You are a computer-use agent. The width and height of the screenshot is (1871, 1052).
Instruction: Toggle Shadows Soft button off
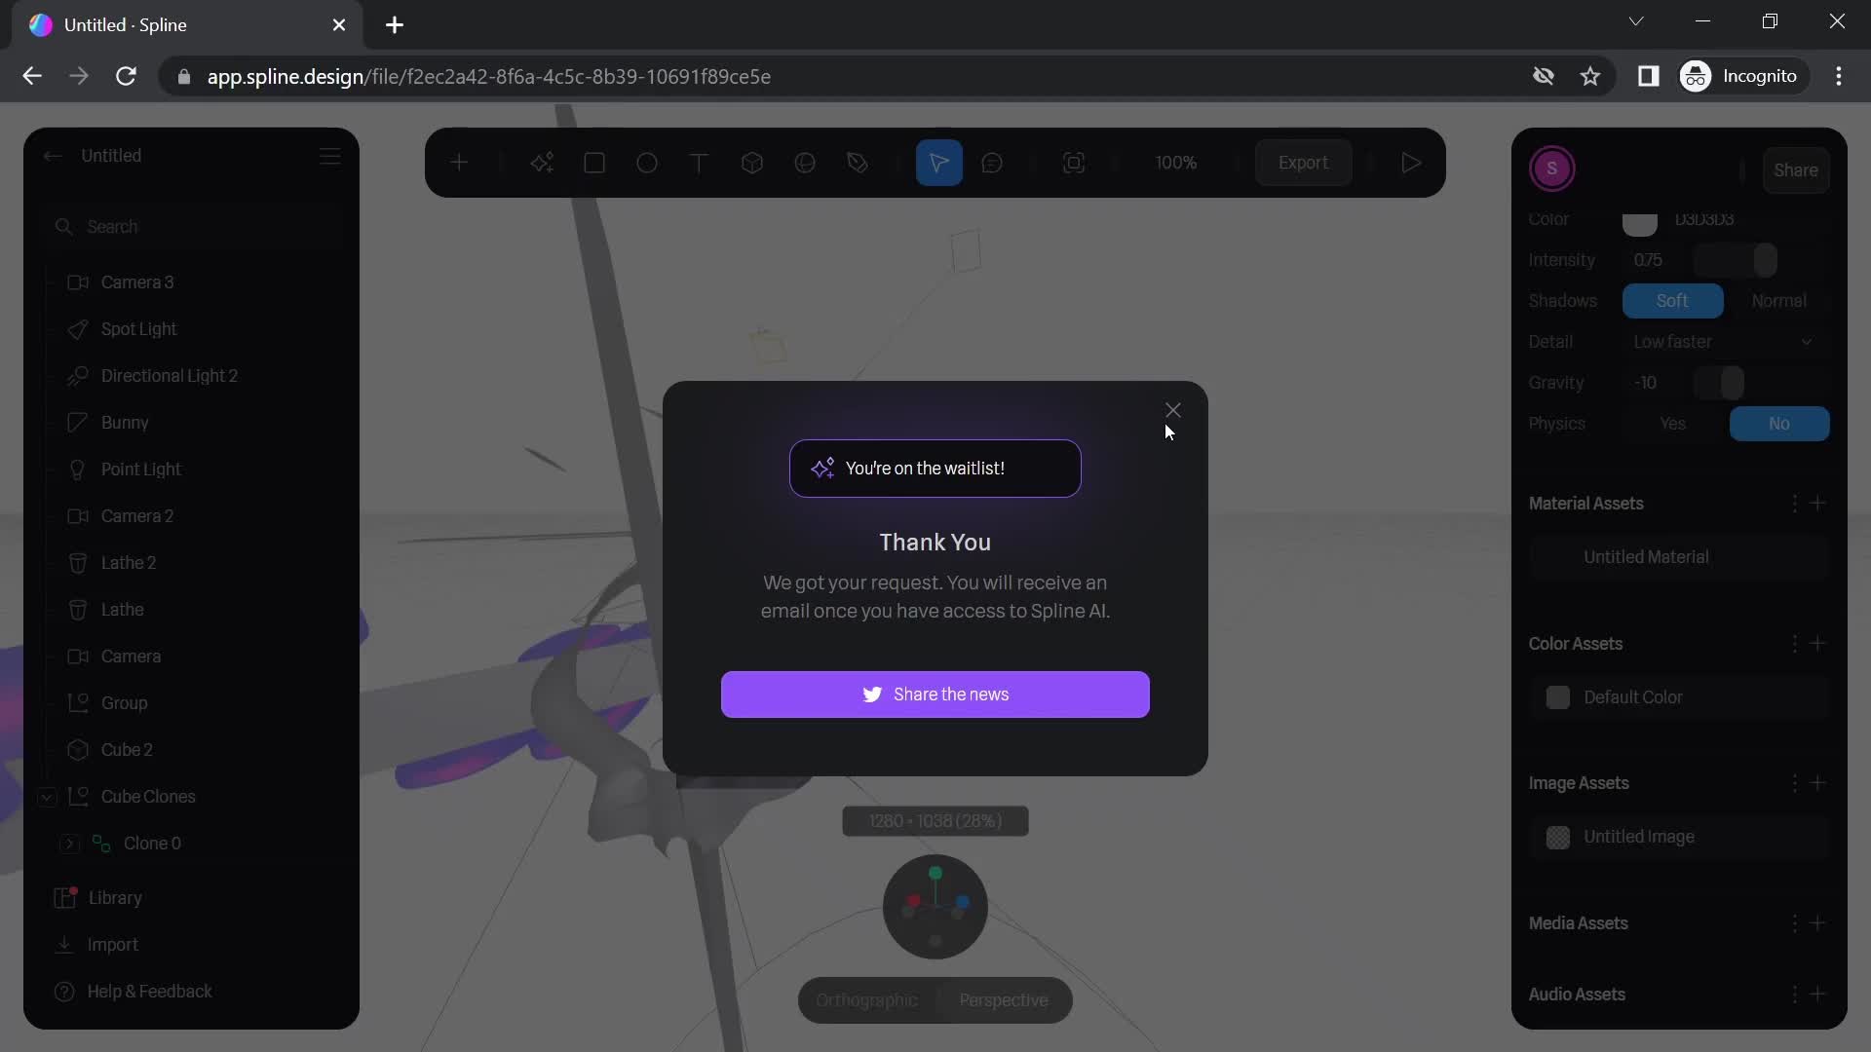tap(1670, 301)
